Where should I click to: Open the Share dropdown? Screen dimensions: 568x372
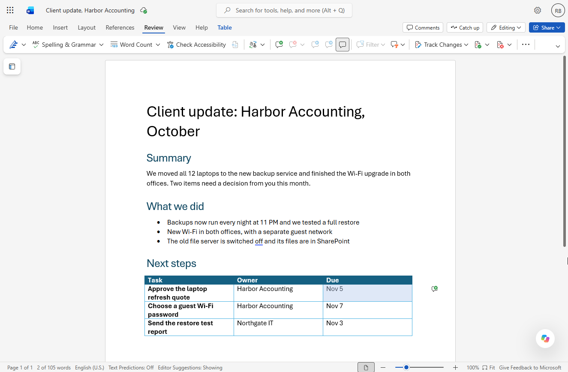tap(547, 27)
